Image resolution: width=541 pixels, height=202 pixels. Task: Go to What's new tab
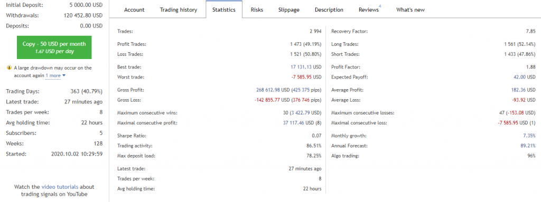tap(410, 9)
